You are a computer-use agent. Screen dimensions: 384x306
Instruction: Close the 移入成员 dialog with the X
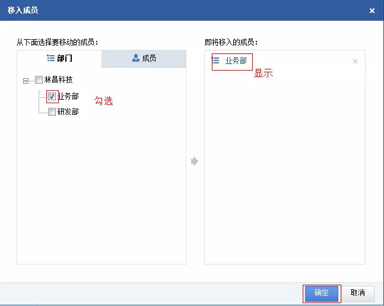click(x=372, y=11)
